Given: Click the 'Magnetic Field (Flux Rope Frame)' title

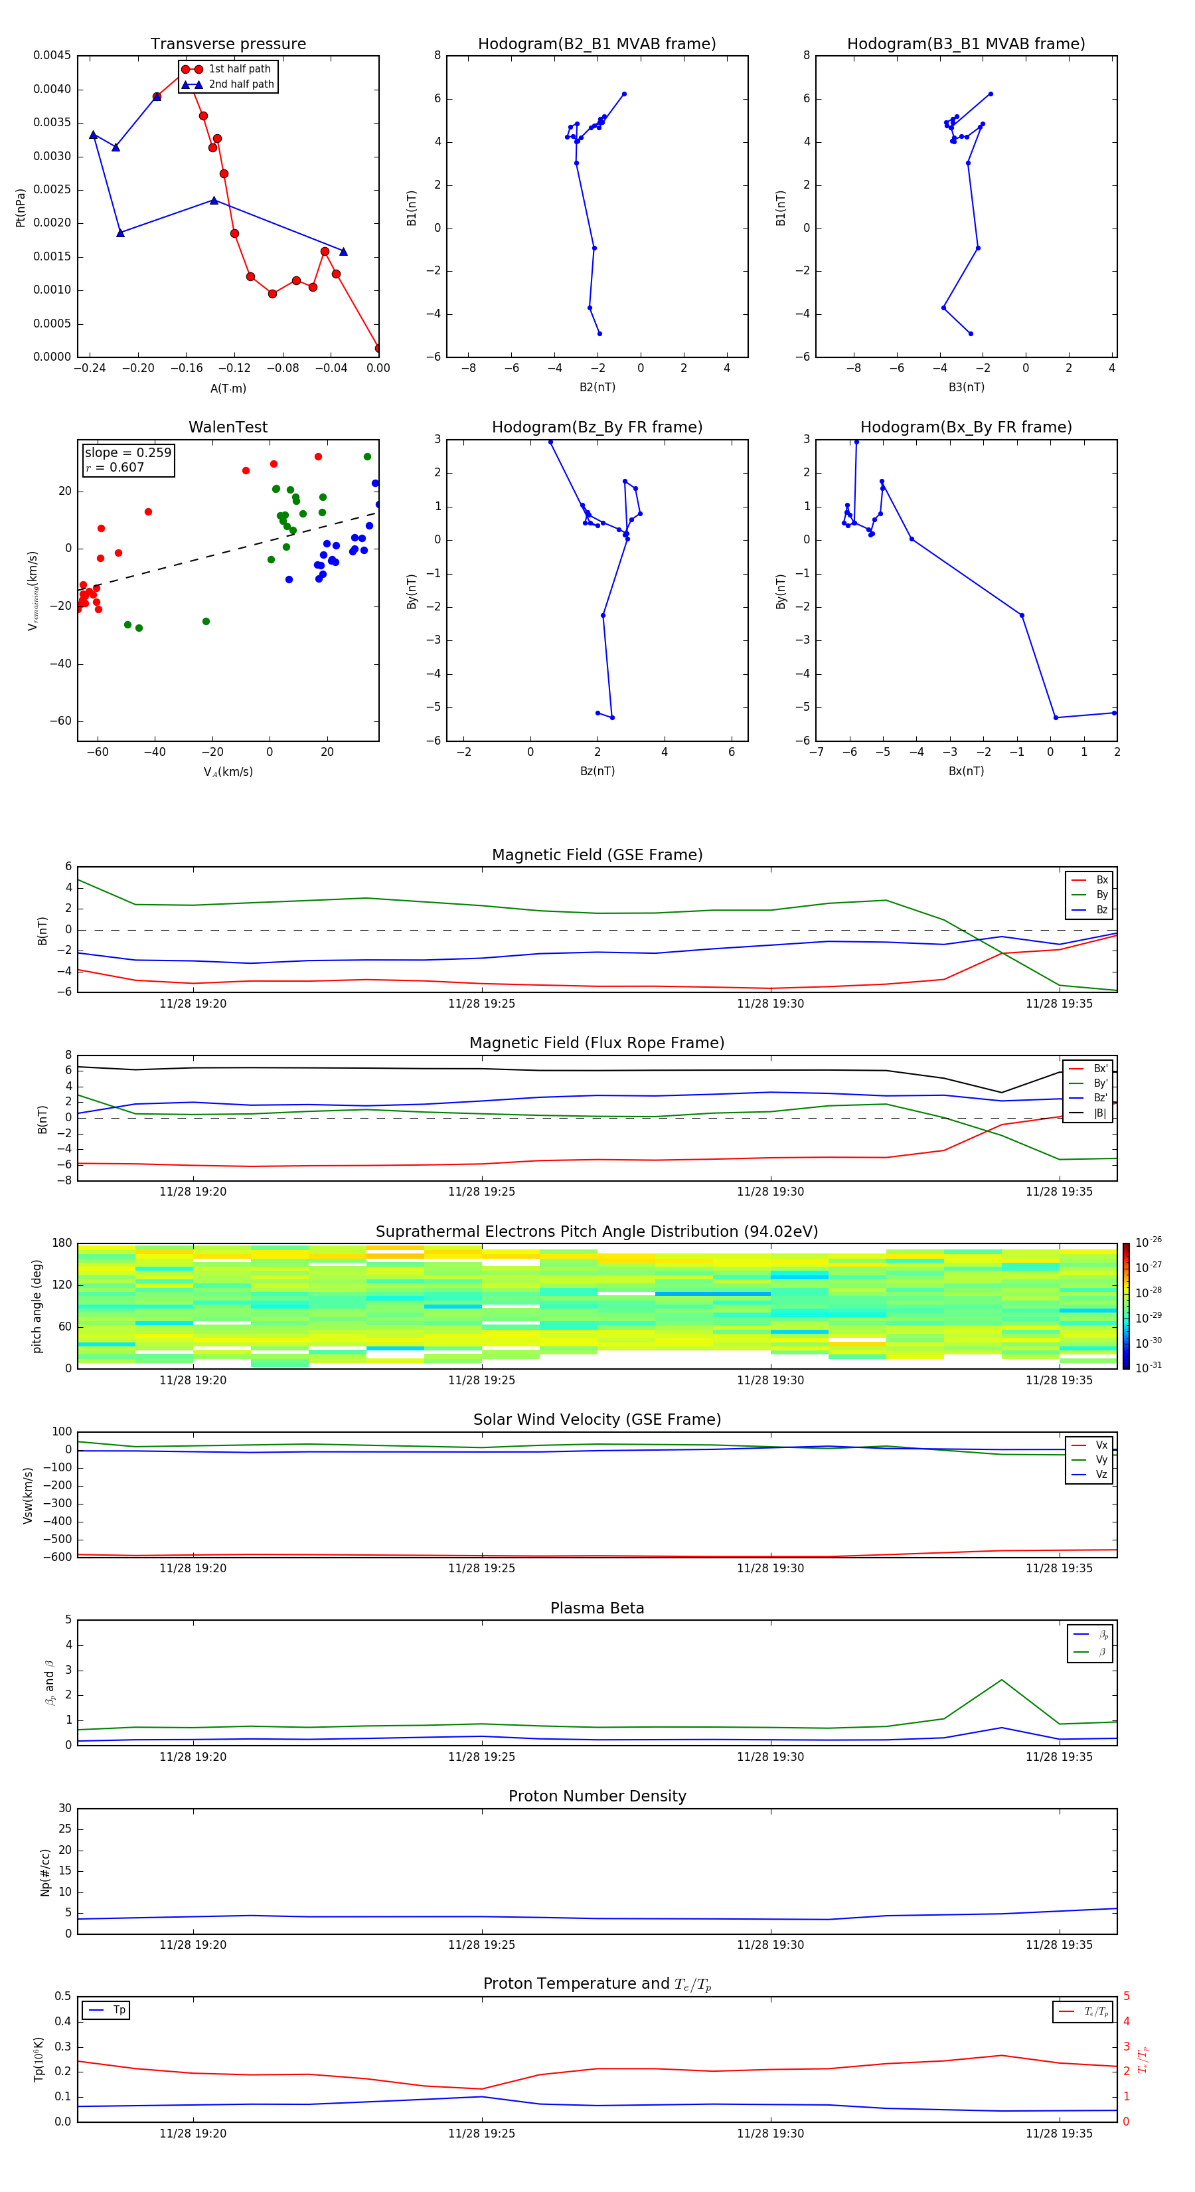Looking at the screenshot, I should tap(597, 1044).
